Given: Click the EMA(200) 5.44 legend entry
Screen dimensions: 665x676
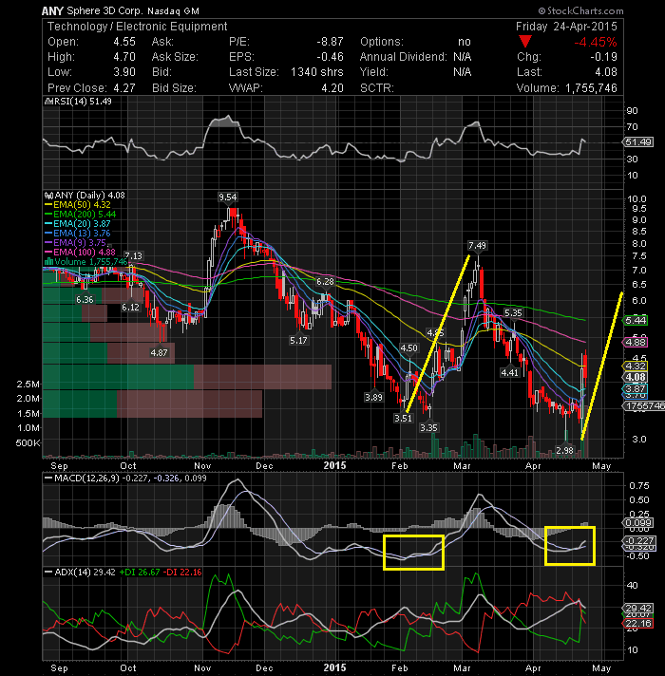Looking at the screenshot, I should [x=80, y=215].
